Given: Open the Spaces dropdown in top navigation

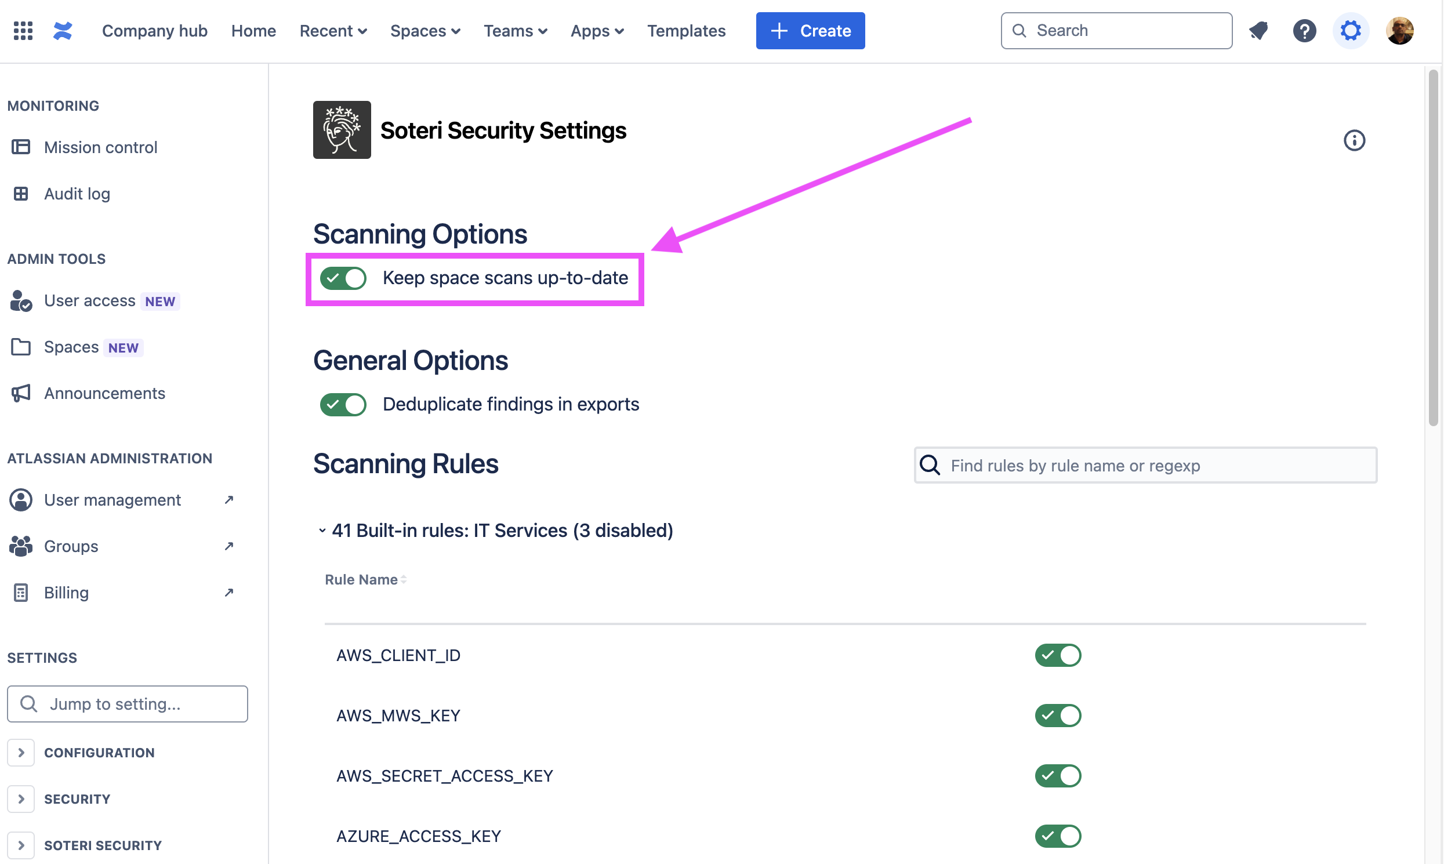Looking at the screenshot, I should (425, 31).
